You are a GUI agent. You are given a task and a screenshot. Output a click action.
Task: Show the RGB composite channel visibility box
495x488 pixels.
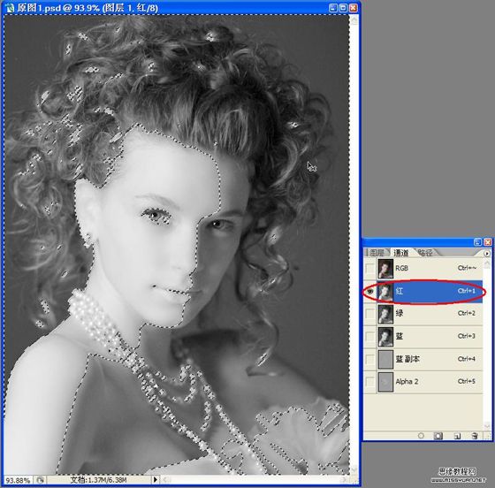point(369,268)
